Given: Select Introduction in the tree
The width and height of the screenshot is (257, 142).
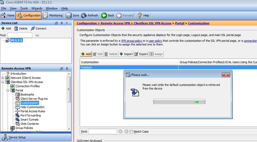Looking at the screenshot, I should [x=18, y=74].
